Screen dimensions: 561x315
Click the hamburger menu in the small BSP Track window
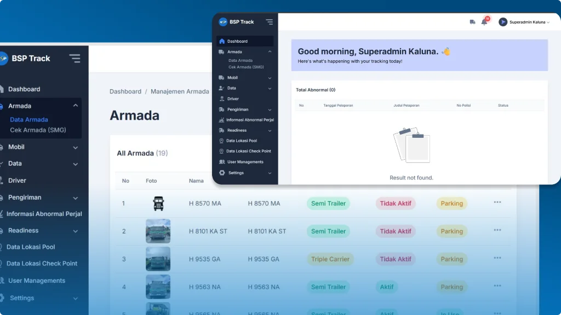click(270, 22)
